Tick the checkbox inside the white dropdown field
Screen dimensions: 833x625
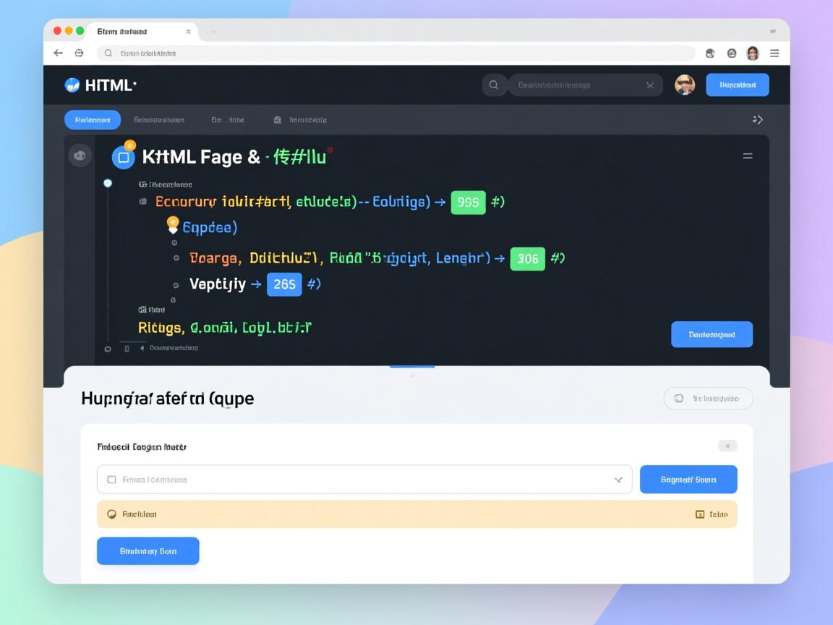tap(111, 480)
